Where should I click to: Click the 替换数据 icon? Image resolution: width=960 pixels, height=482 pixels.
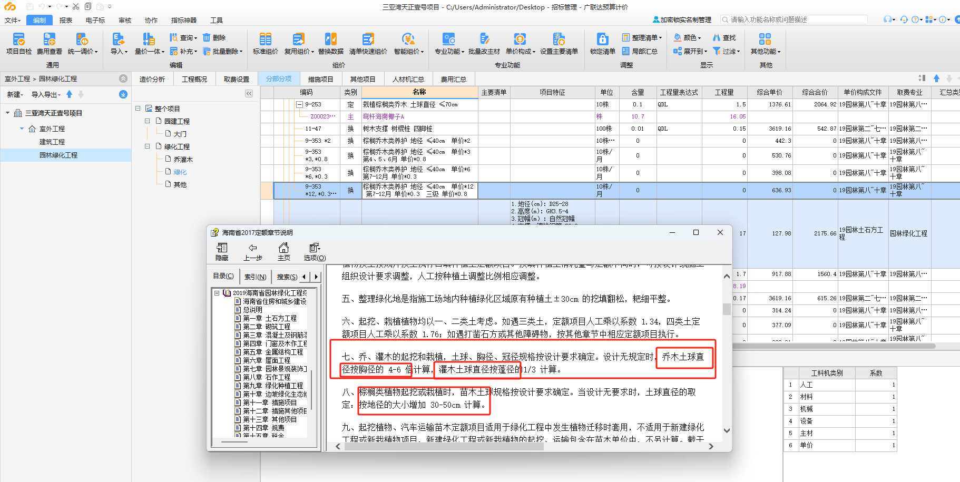click(331, 44)
